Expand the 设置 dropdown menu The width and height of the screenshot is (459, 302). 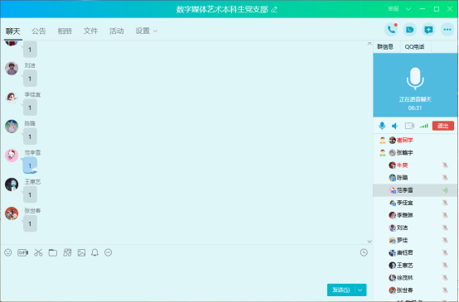pos(147,31)
